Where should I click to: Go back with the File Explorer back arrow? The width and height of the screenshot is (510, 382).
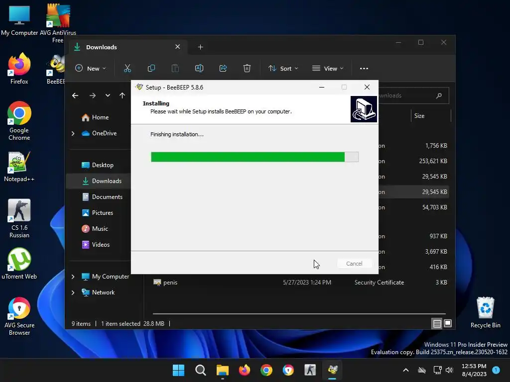click(75, 95)
